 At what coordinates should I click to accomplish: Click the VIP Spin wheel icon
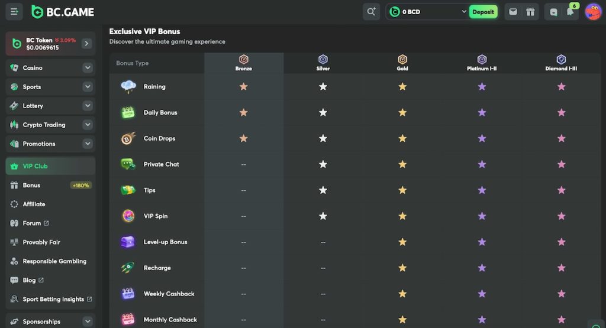[128, 216]
